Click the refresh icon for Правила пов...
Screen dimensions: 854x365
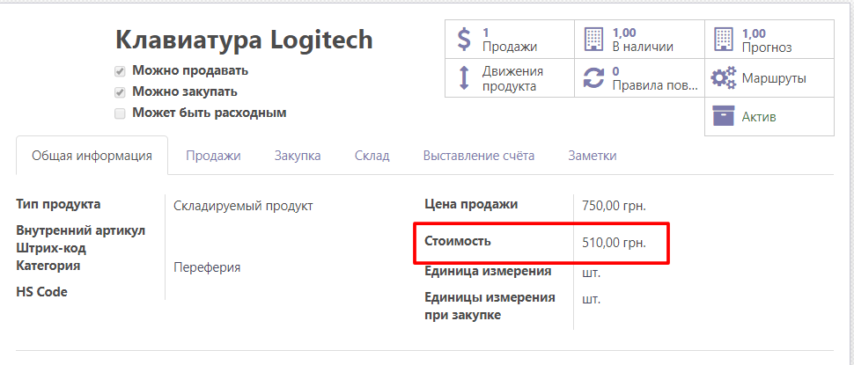click(x=593, y=77)
